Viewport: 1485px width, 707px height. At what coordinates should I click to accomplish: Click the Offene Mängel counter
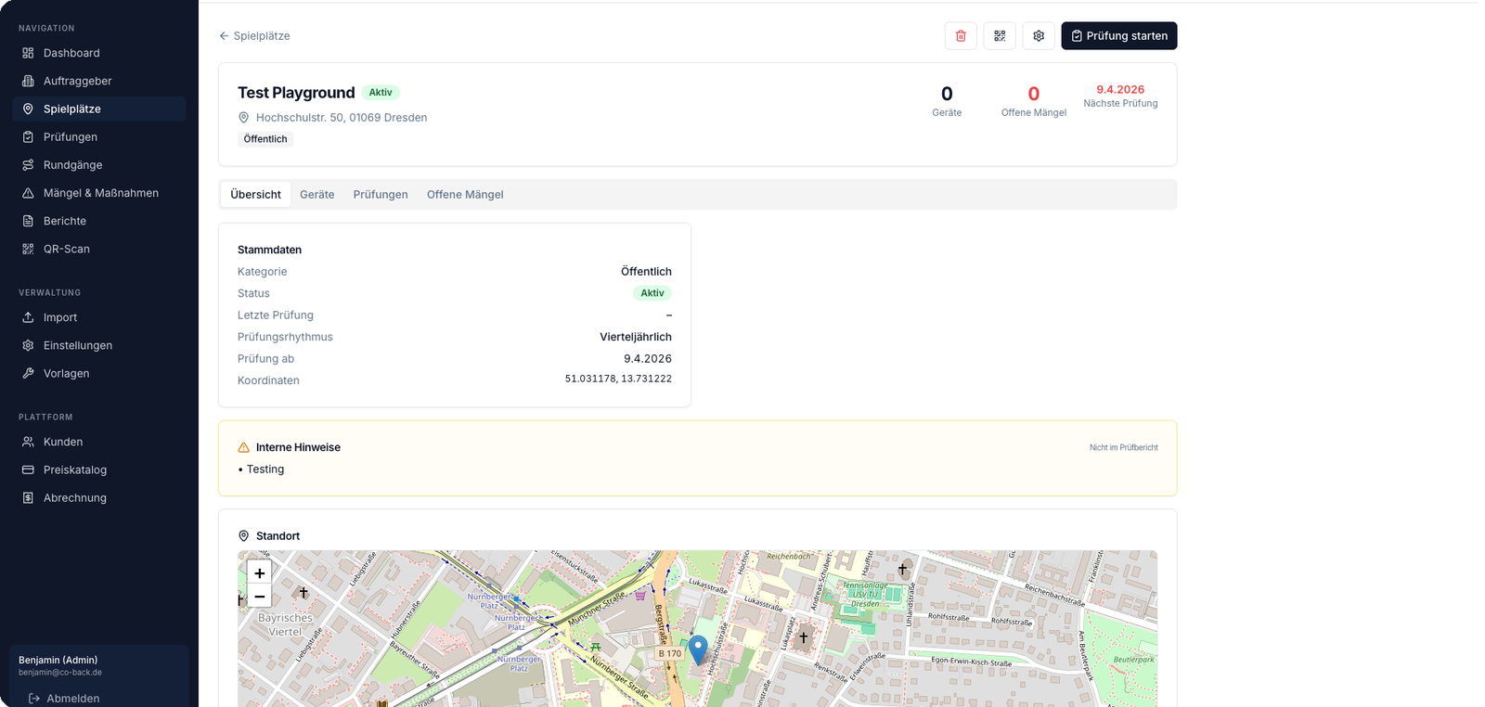[1033, 100]
